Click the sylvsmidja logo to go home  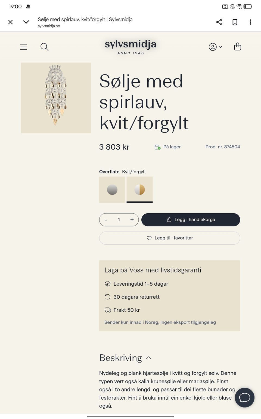tap(130, 47)
